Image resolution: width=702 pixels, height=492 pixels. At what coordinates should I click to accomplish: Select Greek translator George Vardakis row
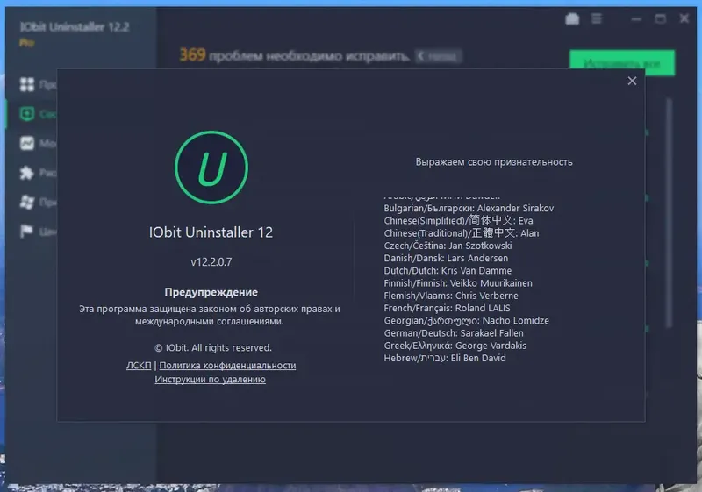[455, 346]
